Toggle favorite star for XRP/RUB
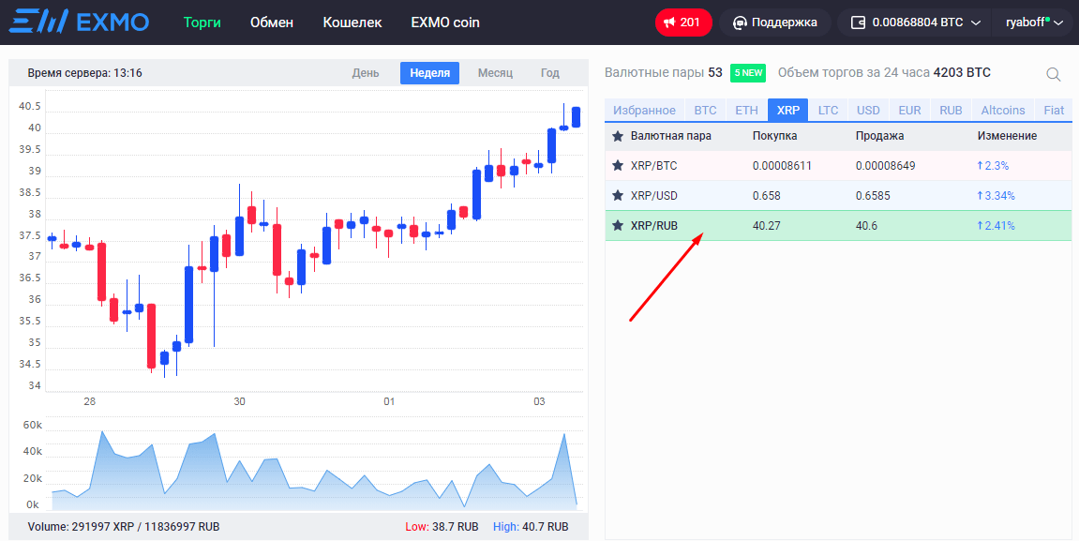Image resolution: width=1079 pixels, height=541 pixels. pos(618,226)
